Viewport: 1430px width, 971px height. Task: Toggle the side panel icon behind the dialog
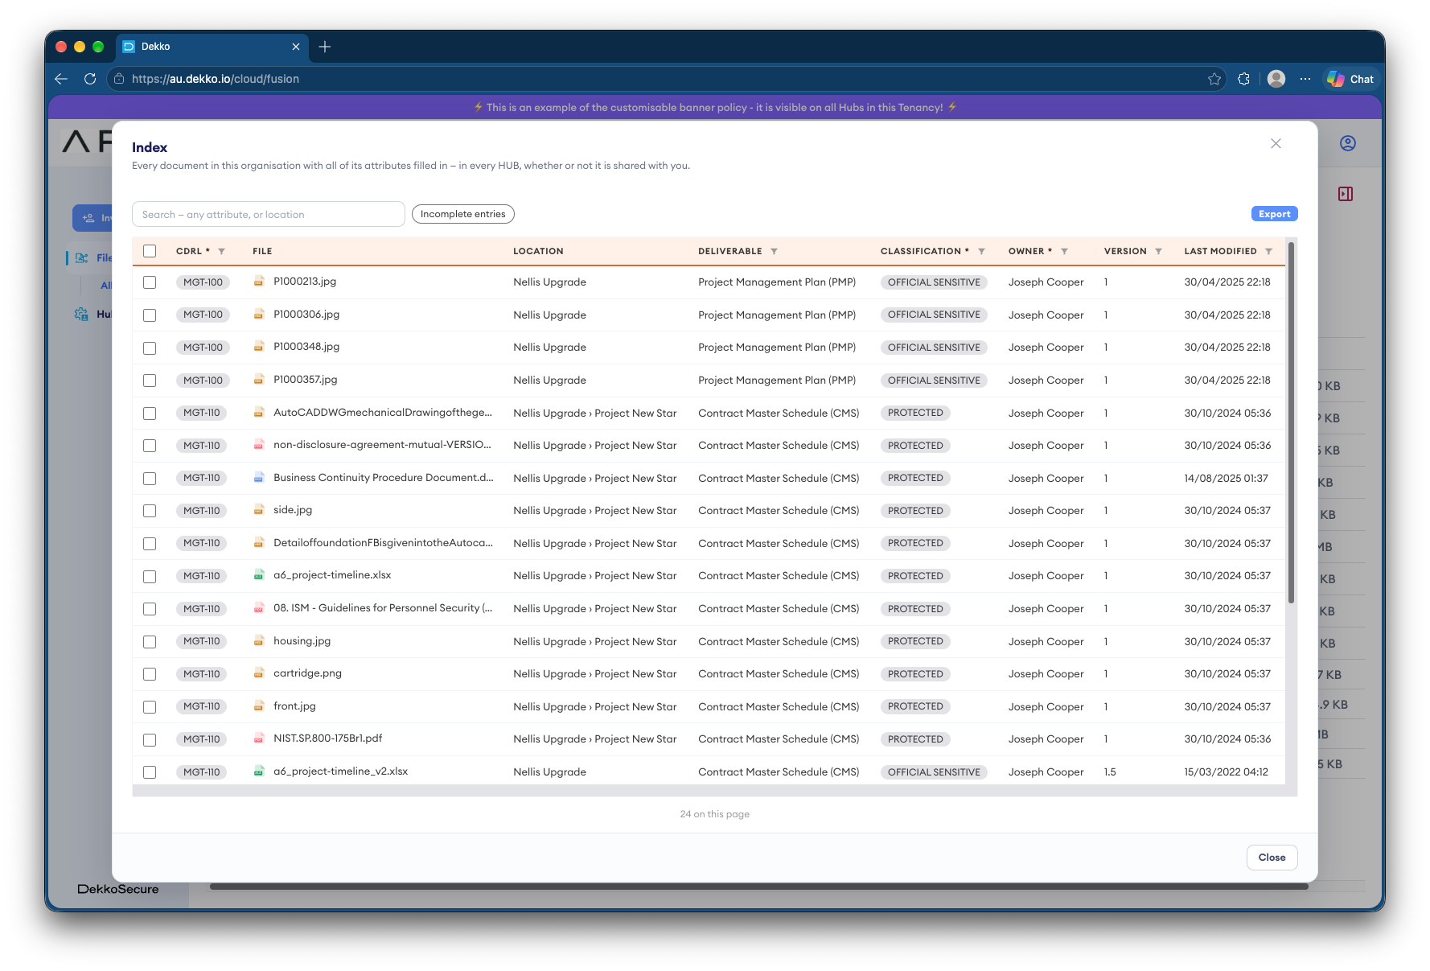[1346, 194]
